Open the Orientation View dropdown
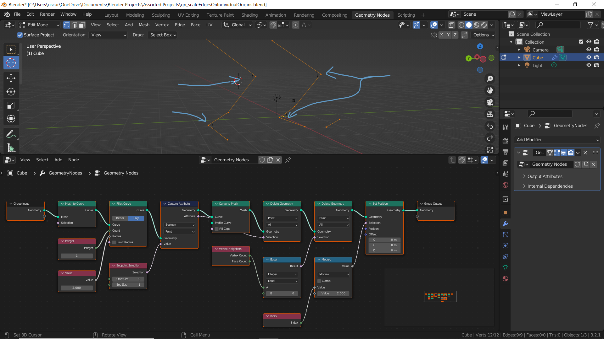 point(108,35)
